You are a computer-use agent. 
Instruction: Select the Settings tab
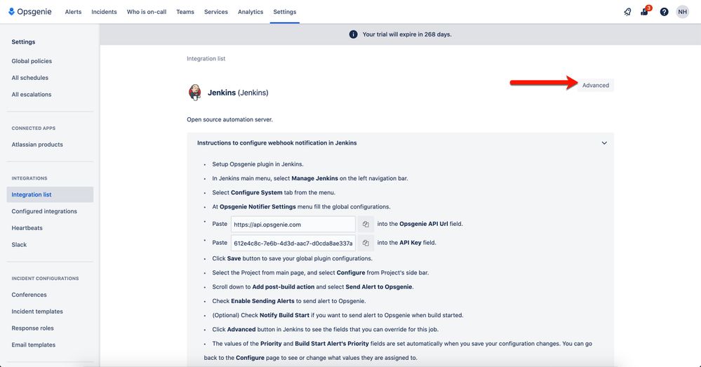click(285, 12)
